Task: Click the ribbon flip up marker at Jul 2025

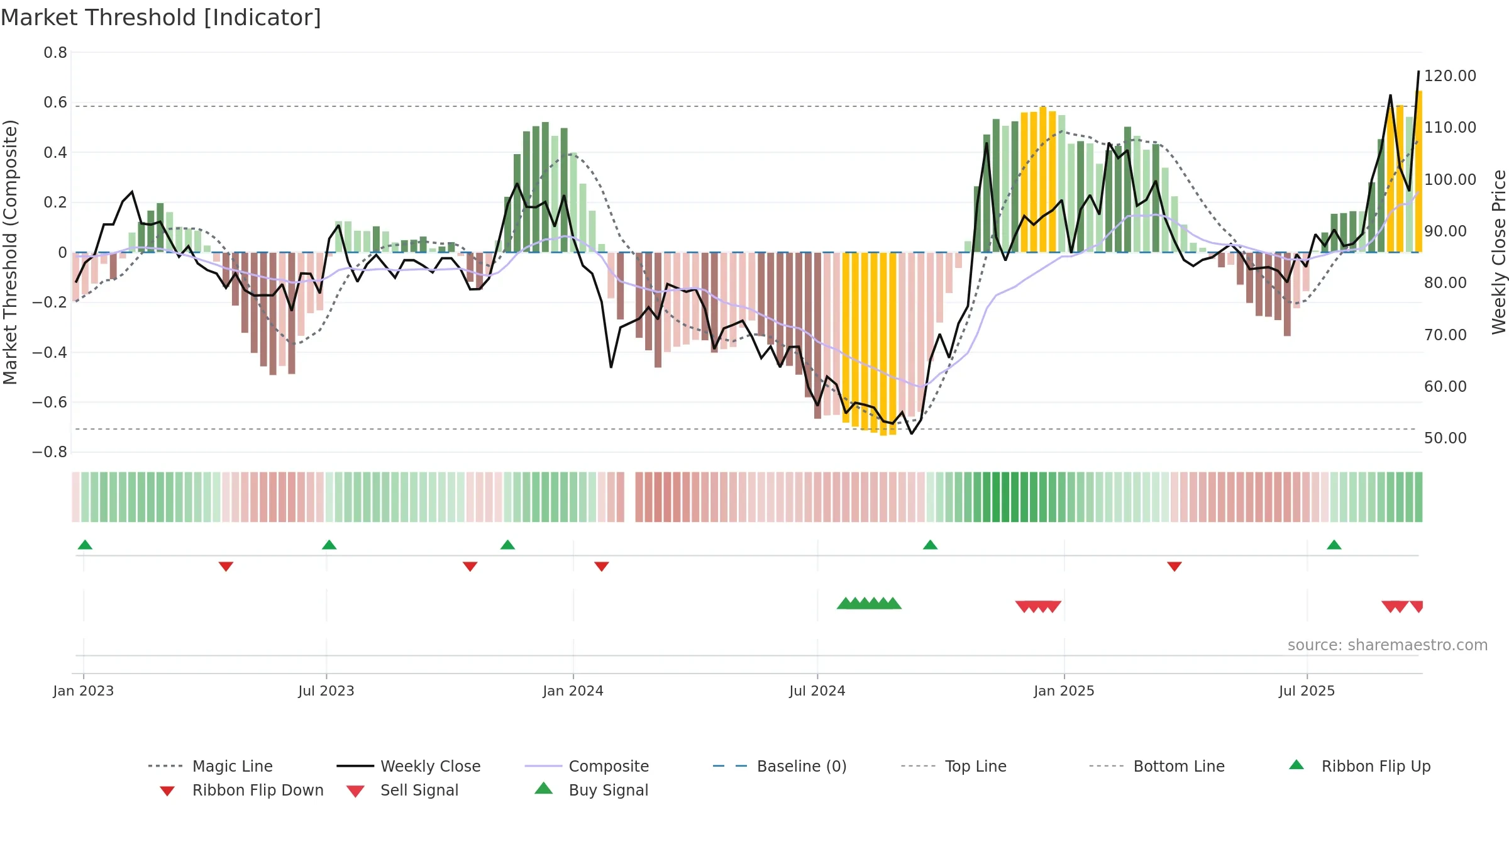Action: point(1334,545)
